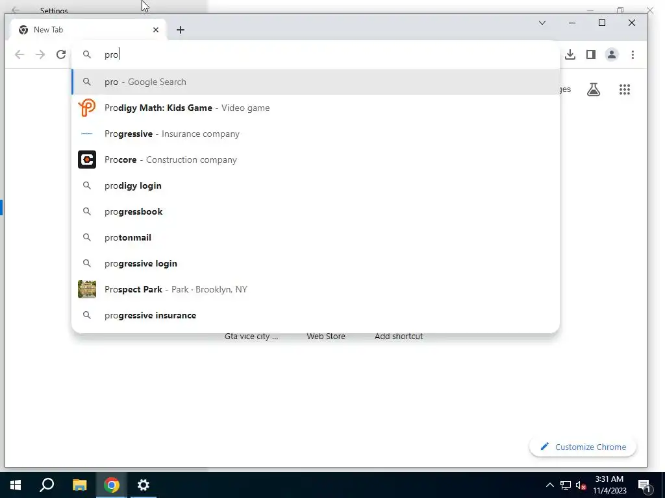Viewport: 665px width, 498px height.
Task: Choose the 'progressbook' suggestion
Action: pyautogui.click(x=316, y=211)
